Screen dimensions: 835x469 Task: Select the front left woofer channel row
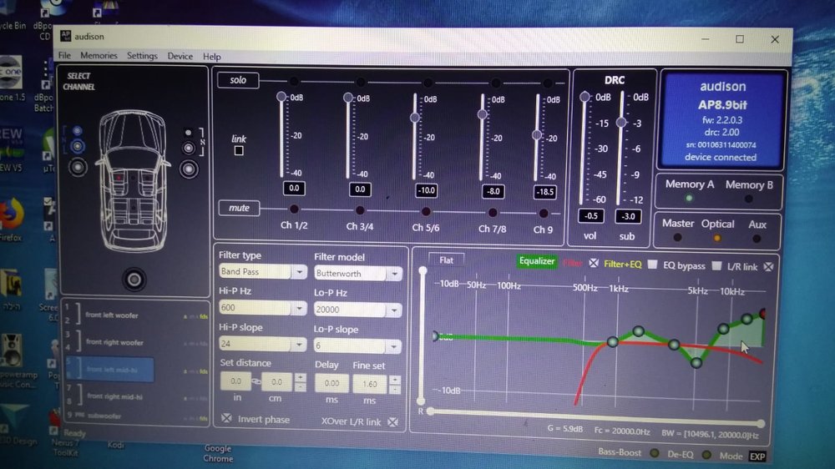pos(136,315)
